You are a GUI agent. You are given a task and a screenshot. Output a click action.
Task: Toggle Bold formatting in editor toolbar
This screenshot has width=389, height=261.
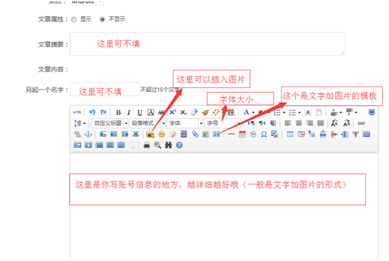click(x=119, y=112)
